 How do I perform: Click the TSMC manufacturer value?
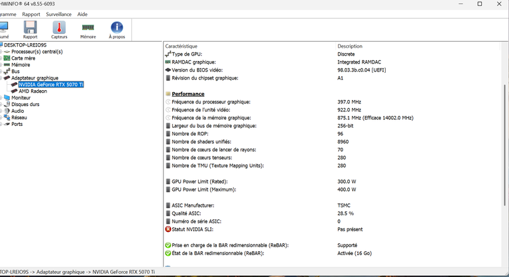click(x=344, y=205)
